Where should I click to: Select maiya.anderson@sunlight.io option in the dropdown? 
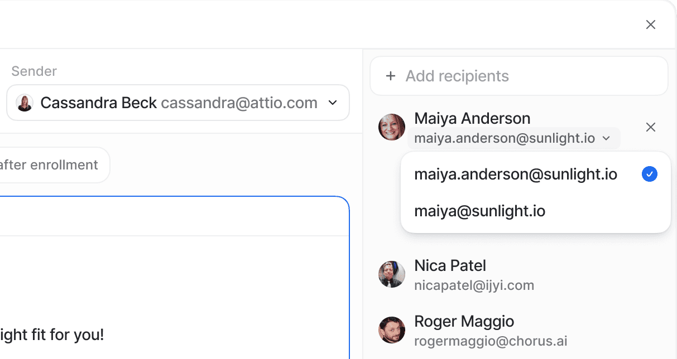536,174
